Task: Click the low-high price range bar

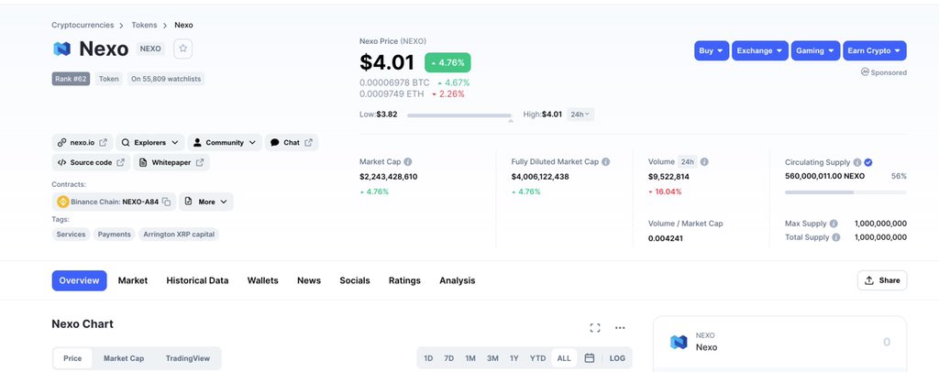Action: click(x=459, y=115)
